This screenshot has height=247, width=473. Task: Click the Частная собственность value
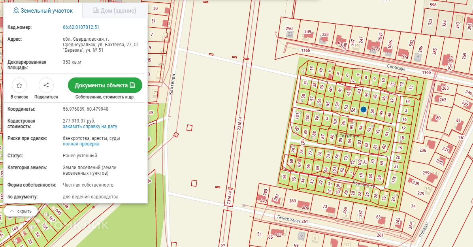(88, 185)
